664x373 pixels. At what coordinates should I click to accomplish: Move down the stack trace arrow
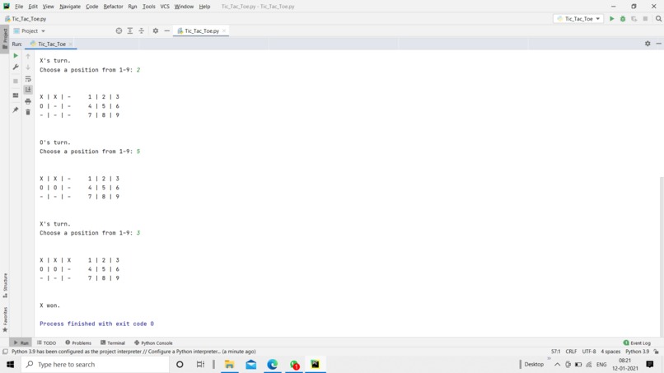point(28,68)
